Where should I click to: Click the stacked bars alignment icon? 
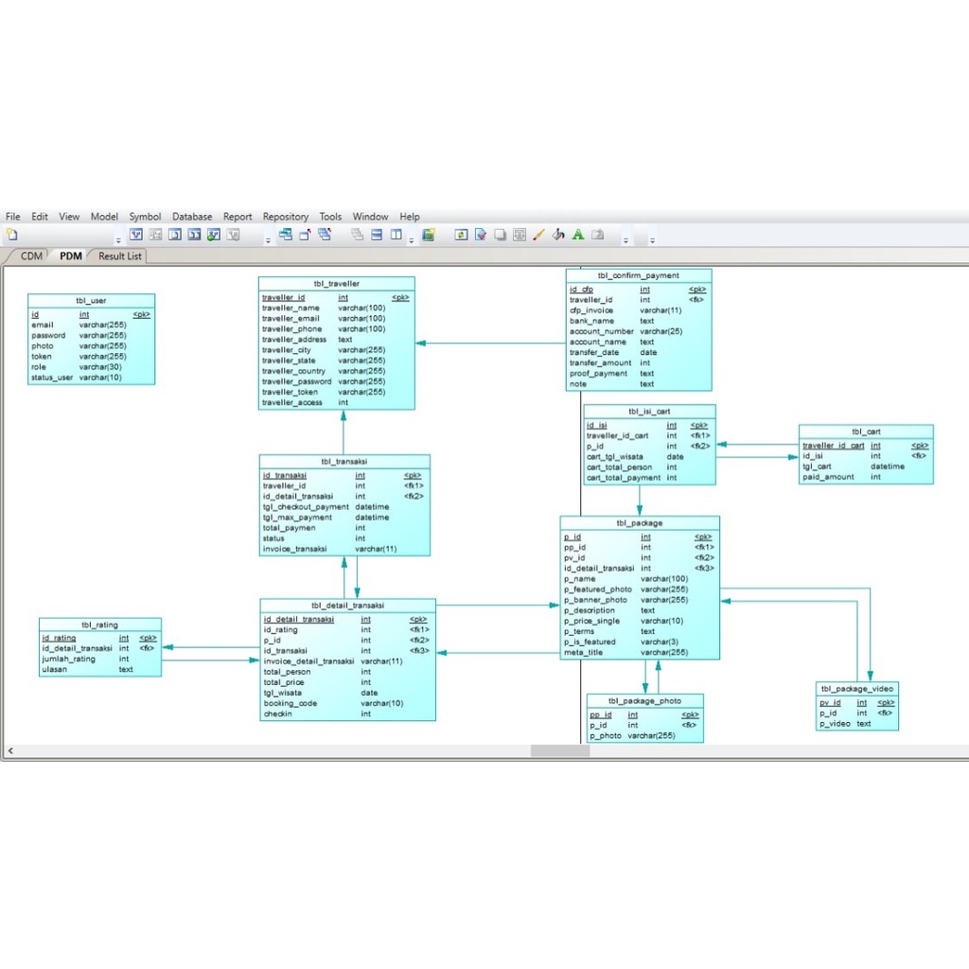pyautogui.click(x=375, y=234)
